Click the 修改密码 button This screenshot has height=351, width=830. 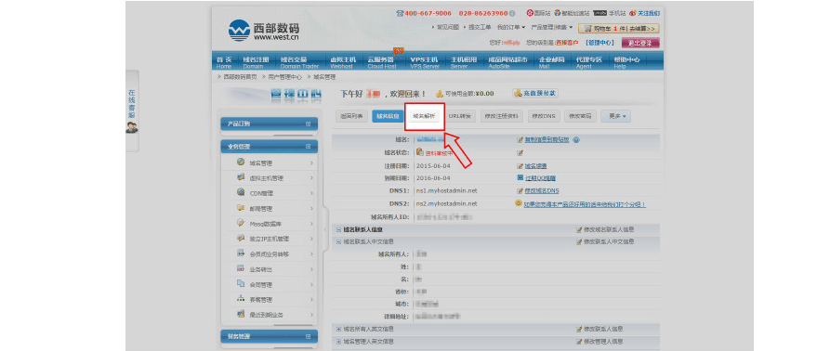click(x=580, y=116)
